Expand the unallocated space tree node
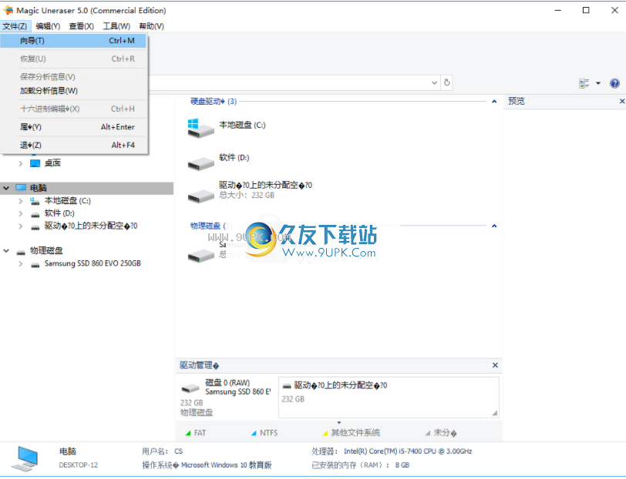This screenshot has height=479, width=626. pyautogui.click(x=20, y=226)
